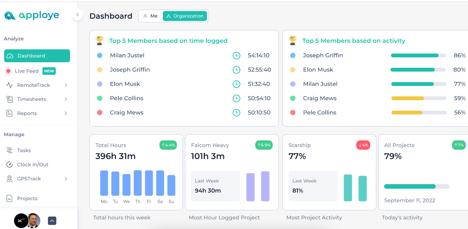This screenshot has height=229, width=468.
Task: Expand the Timesheets submenu chevron
Action: [66, 99]
